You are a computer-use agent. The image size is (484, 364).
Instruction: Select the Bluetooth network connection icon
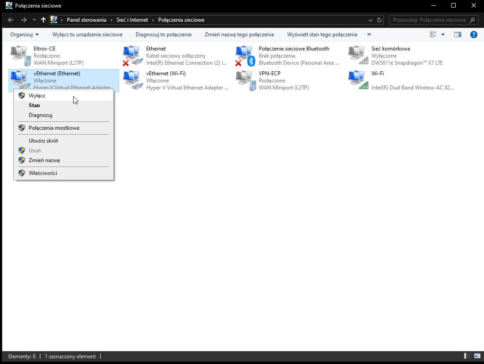point(245,55)
